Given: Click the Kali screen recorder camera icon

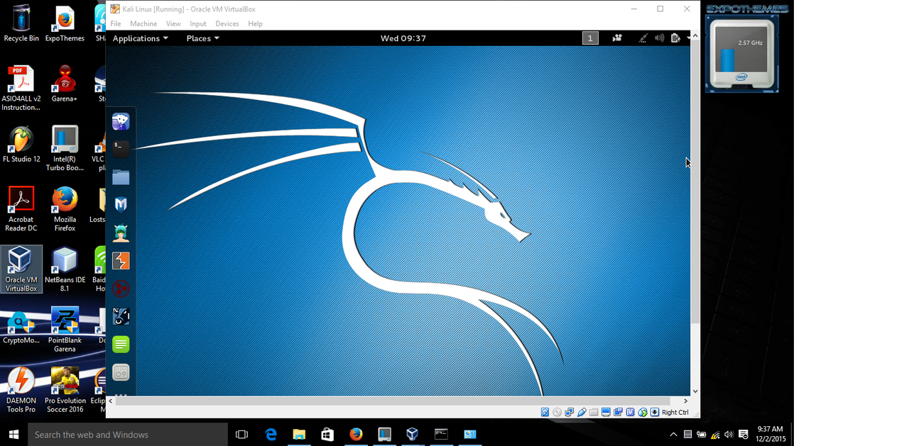Looking at the screenshot, I should coord(617,38).
